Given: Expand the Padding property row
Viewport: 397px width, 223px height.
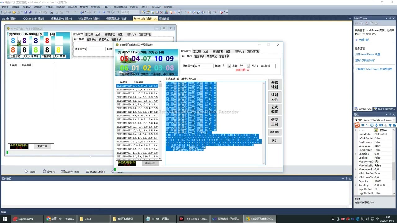Looking at the screenshot, I should pos(356,185).
